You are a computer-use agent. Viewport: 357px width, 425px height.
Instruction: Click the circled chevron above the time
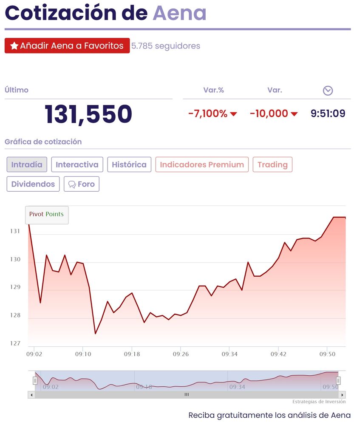click(328, 91)
